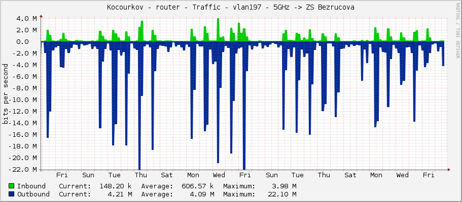Screen dimensions: 462x202
Task: Click the "Average:" label in the Inbound row
Action: click(x=157, y=186)
